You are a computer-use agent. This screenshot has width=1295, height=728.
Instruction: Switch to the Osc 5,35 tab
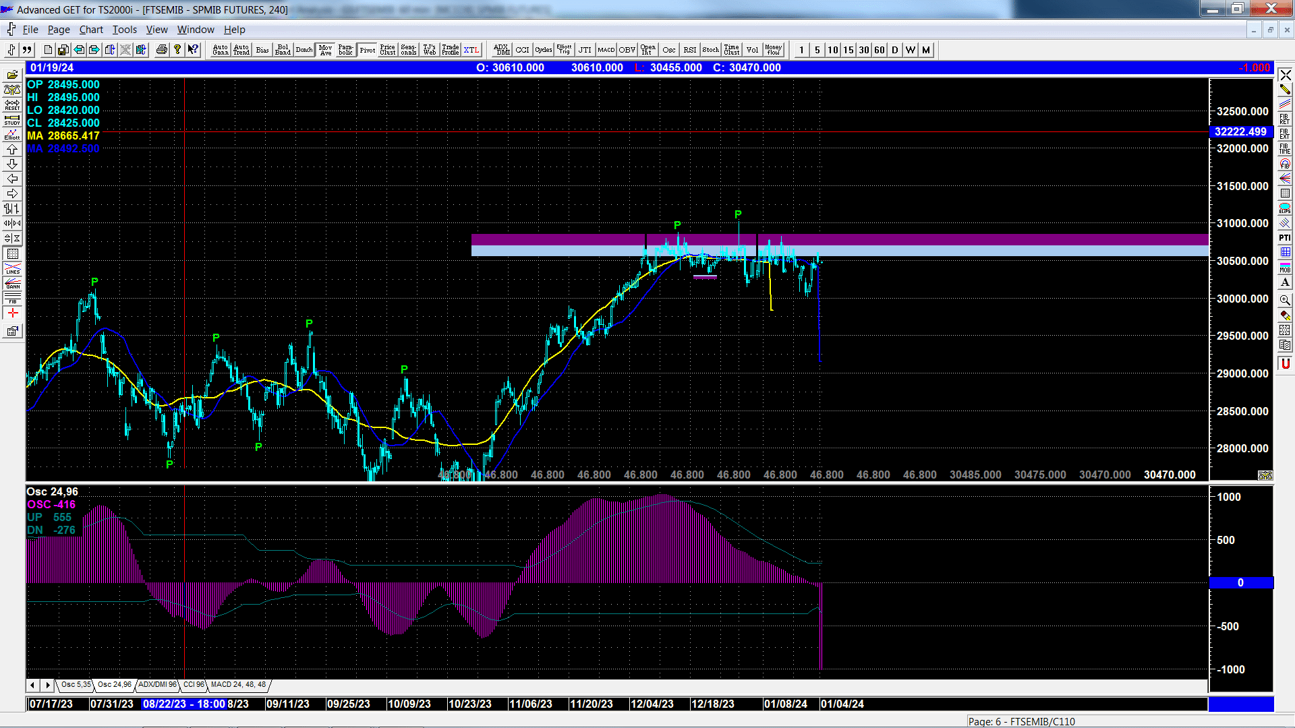click(x=76, y=685)
